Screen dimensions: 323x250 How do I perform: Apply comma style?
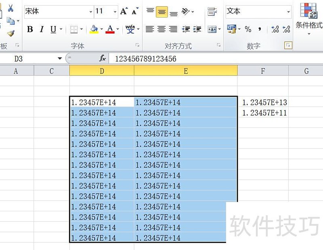tap(260, 29)
